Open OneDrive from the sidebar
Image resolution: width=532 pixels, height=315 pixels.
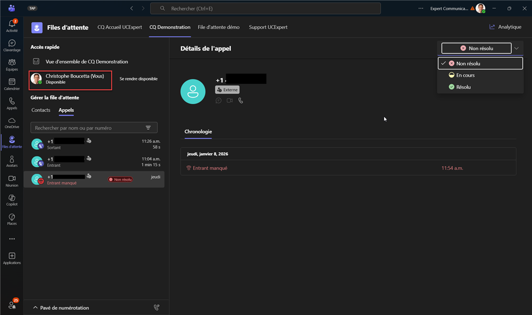(x=12, y=123)
